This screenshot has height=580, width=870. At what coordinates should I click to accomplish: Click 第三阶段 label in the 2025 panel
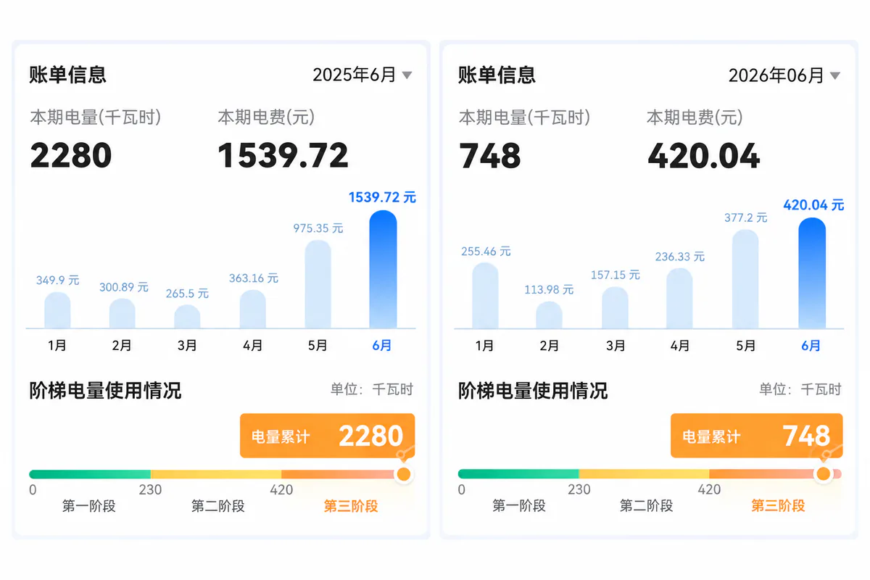click(351, 506)
